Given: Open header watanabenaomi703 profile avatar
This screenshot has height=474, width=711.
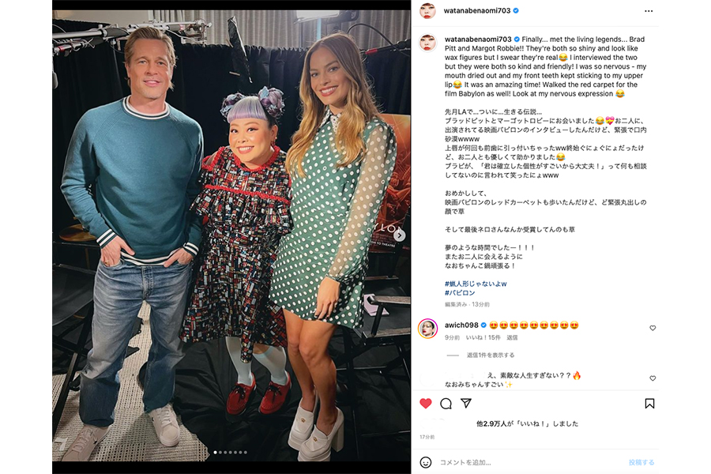Looking at the screenshot, I should (427, 10).
